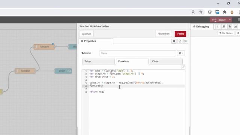This screenshot has width=240, height=135.
Task: Open the sidebar info icon tab
Action: (x=218, y=27)
